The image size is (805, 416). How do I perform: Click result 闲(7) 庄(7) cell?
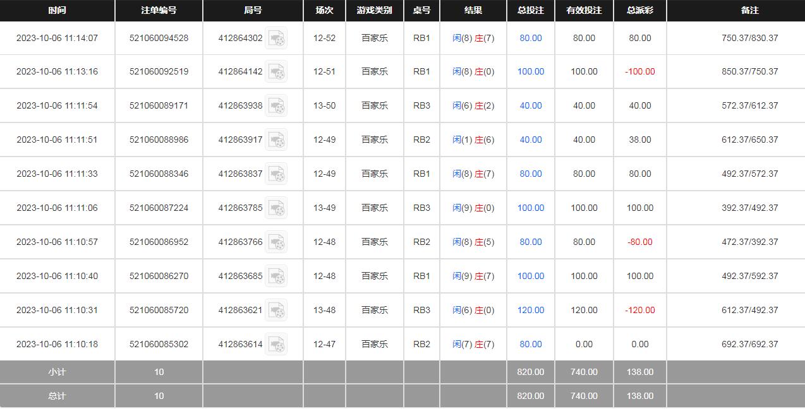coord(473,344)
